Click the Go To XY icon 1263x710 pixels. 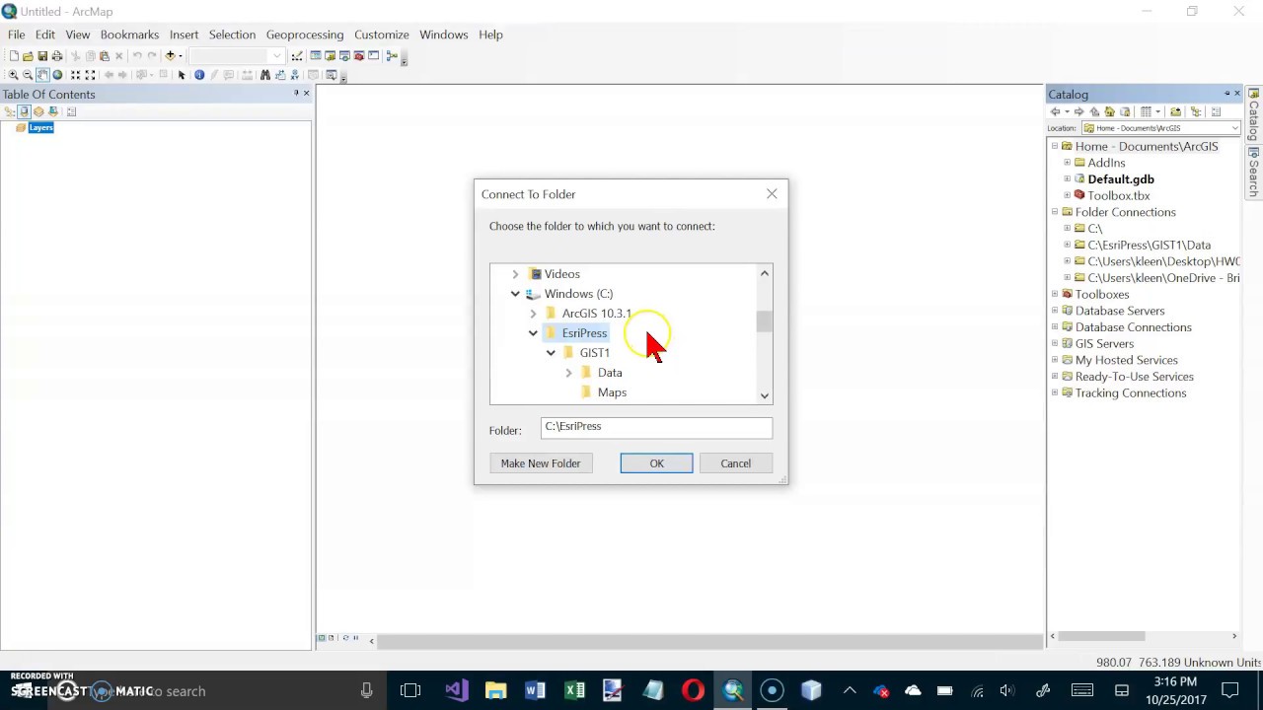point(294,75)
